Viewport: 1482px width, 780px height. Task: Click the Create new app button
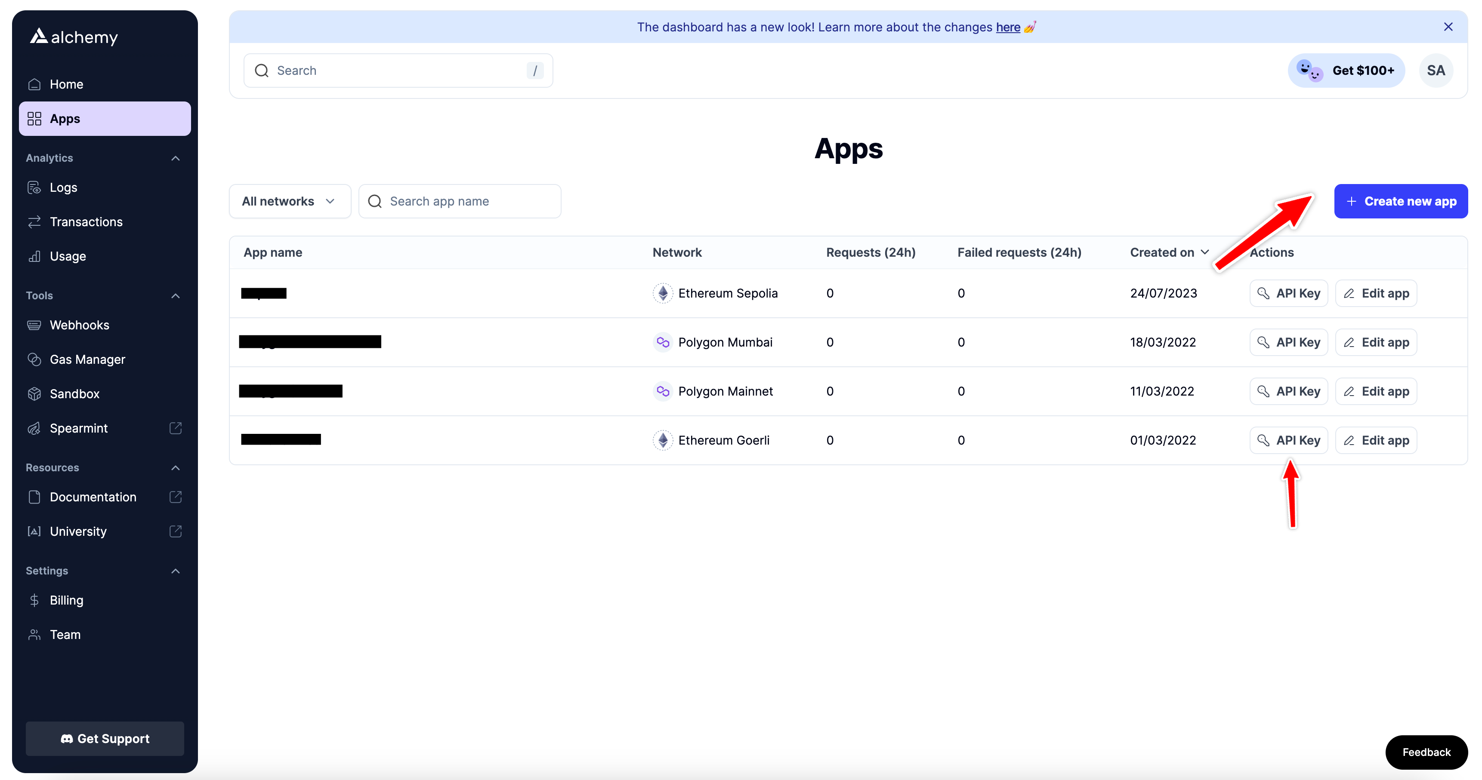1400,201
